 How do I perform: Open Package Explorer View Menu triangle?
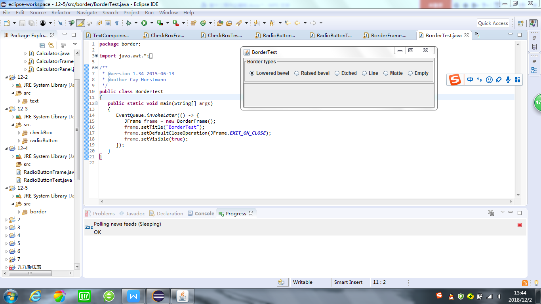74,45
